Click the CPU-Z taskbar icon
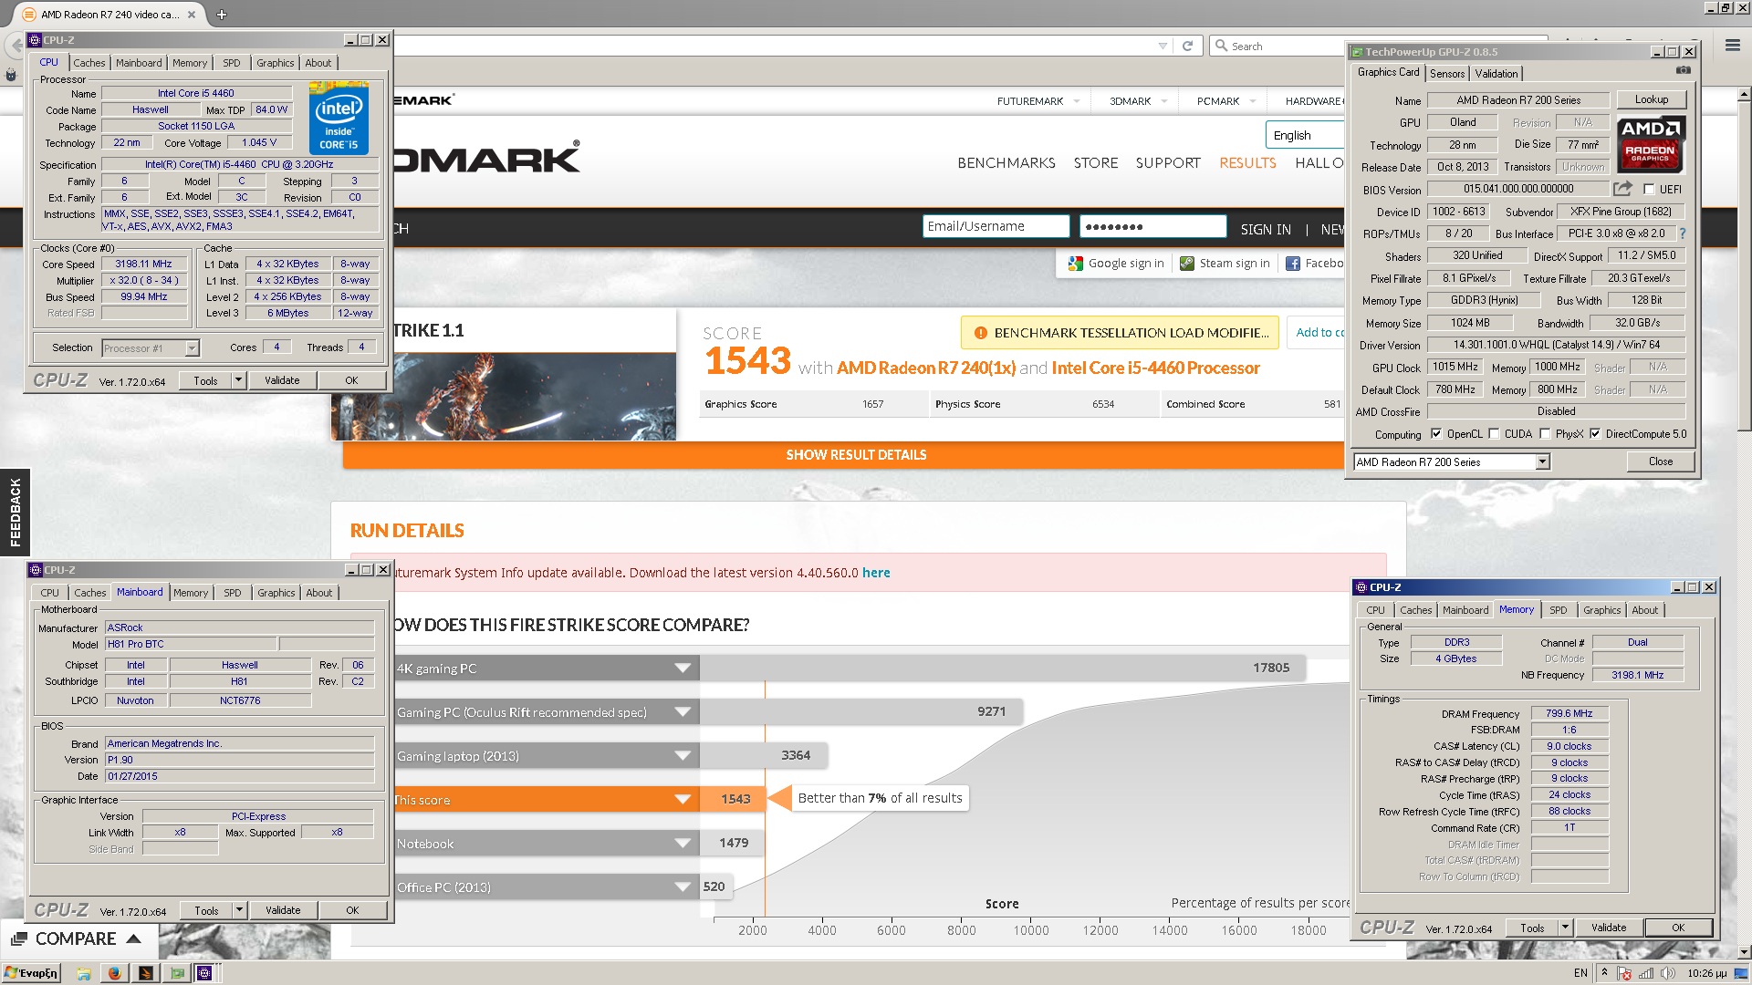Image resolution: width=1752 pixels, height=985 pixels. pos(205,973)
